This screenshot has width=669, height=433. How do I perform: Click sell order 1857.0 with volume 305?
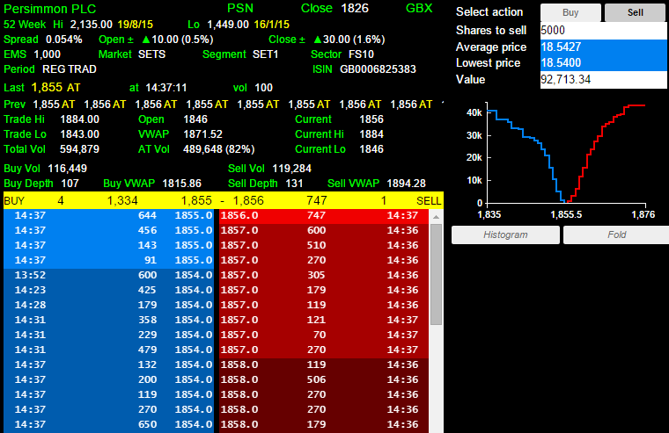point(324,275)
